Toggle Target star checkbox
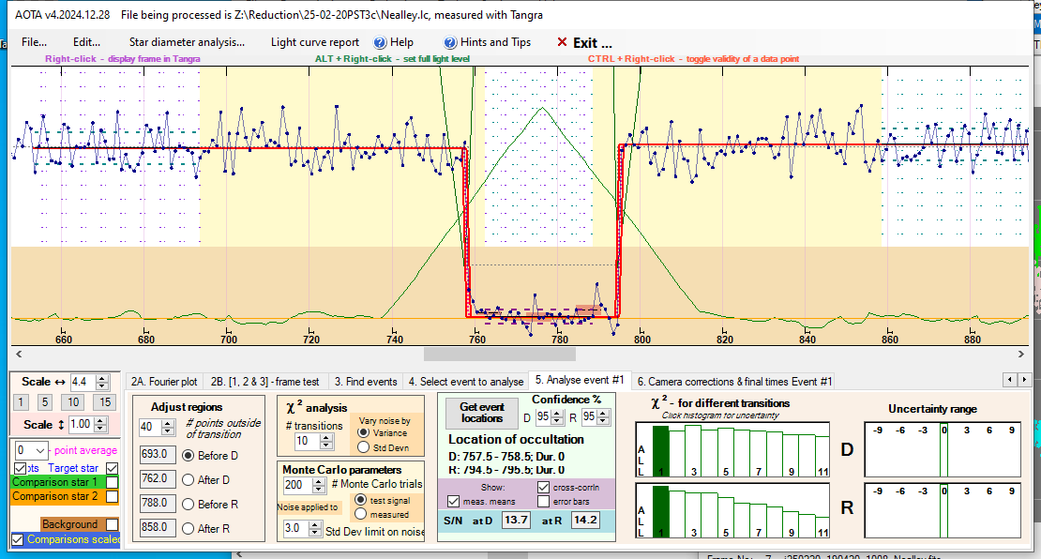This screenshot has width=1041, height=559. (x=112, y=468)
